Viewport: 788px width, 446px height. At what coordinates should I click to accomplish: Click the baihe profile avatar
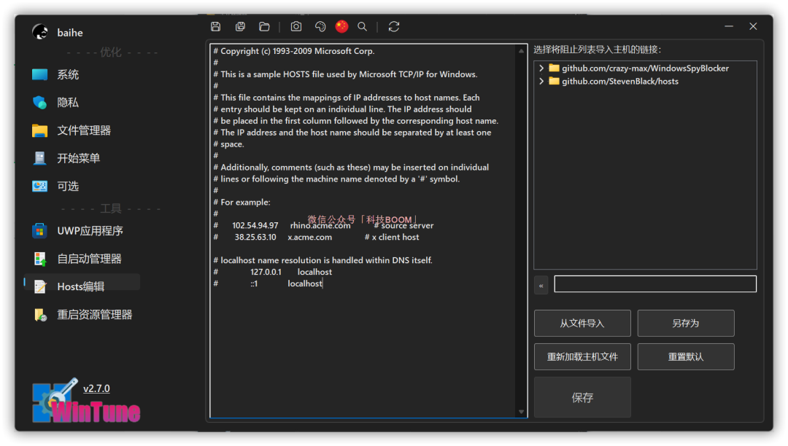coord(40,33)
